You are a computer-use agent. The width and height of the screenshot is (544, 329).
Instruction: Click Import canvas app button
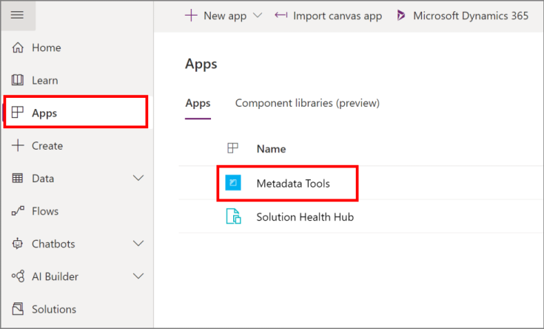click(329, 16)
